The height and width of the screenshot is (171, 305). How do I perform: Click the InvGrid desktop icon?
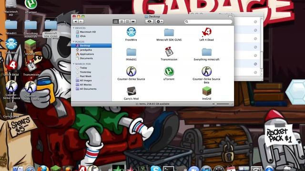(x=30, y=45)
